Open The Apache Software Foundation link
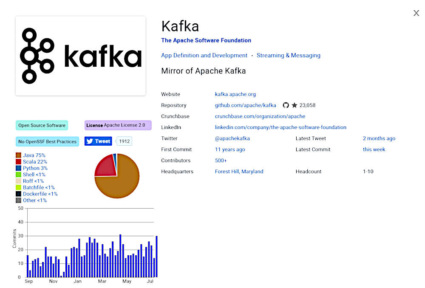The image size is (425, 288). pos(206,40)
